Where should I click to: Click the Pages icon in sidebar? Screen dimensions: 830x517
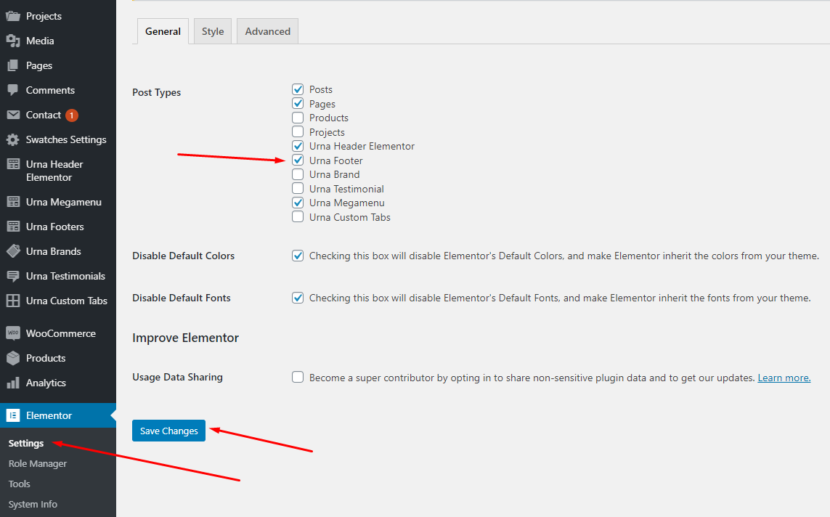[13, 65]
